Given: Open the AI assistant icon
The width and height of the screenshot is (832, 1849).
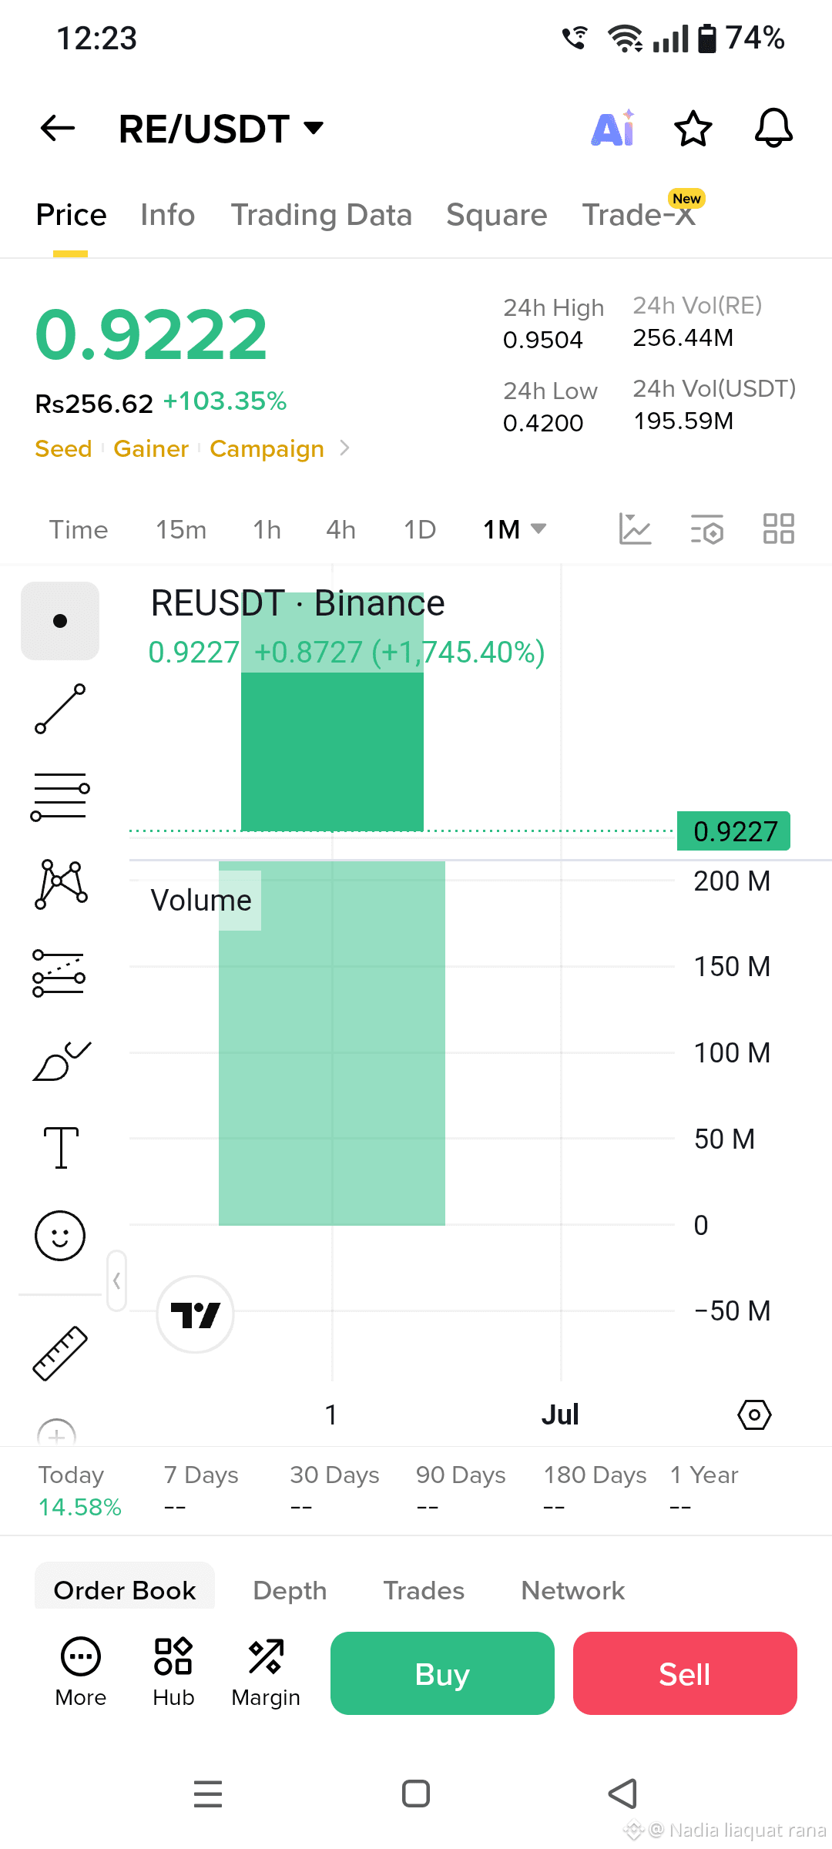Looking at the screenshot, I should [x=614, y=128].
